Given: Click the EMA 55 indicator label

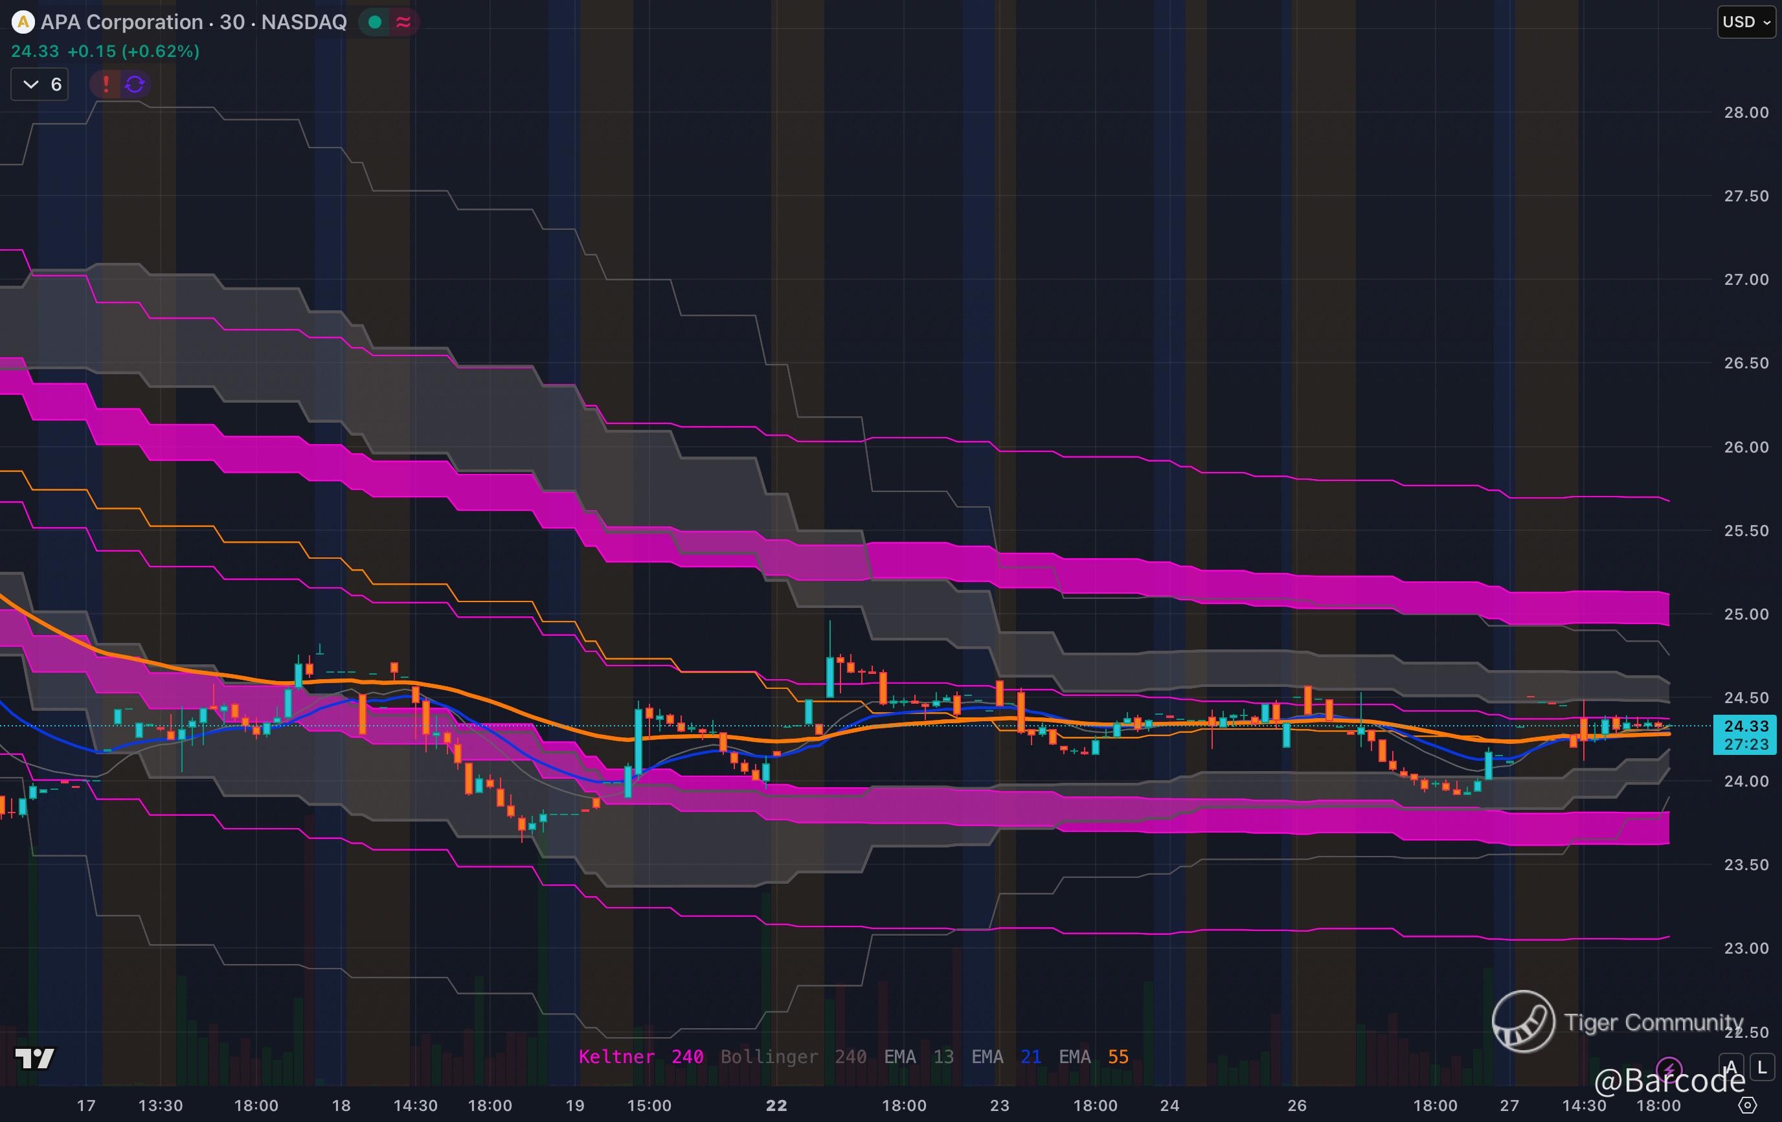Looking at the screenshot, I should [1093, 1057].
